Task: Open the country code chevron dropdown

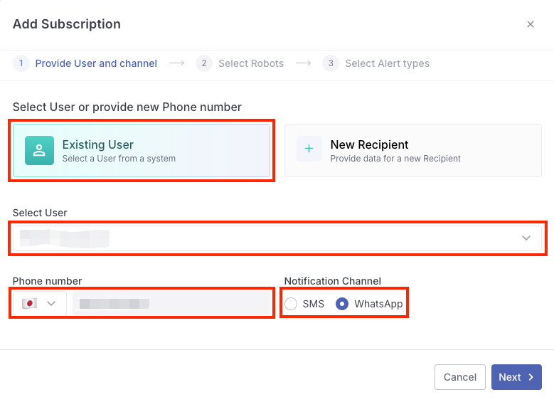Action: 51,303
